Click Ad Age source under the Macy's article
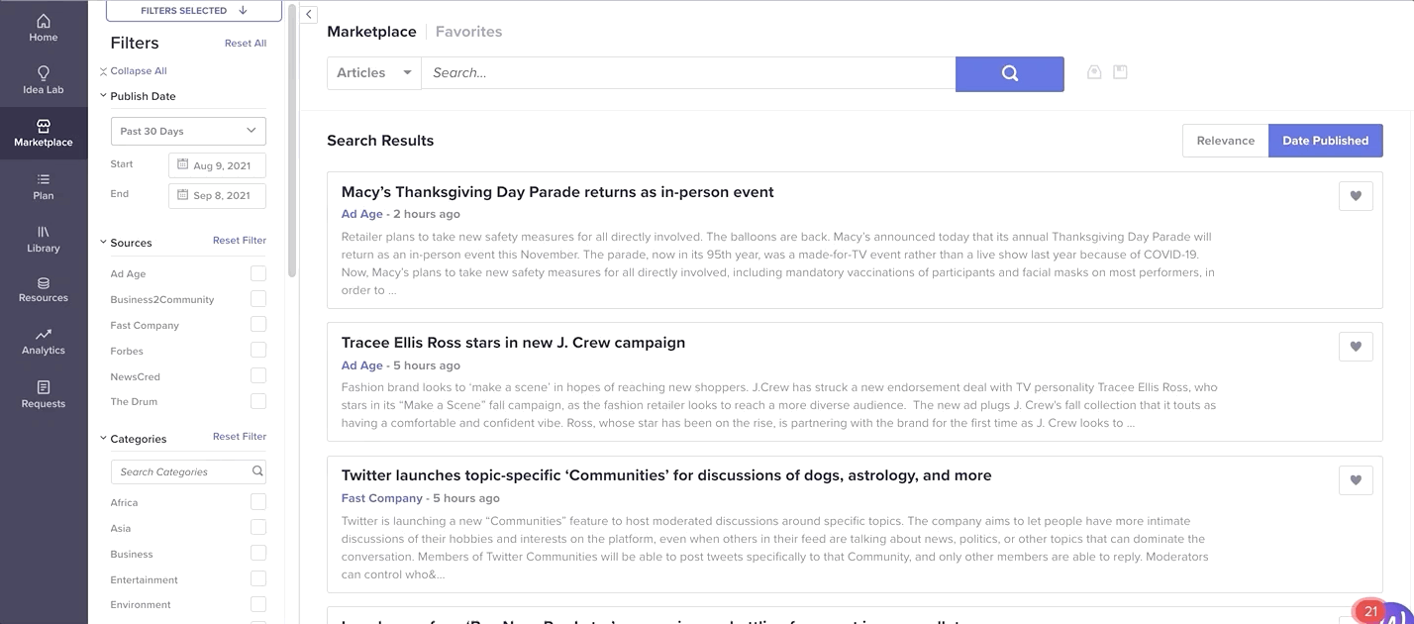The width and height of the screenshot is (1414, 624). (x=362, y=214)
